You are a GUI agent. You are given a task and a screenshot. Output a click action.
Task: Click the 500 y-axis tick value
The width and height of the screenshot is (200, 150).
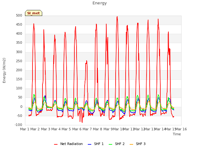19,16
